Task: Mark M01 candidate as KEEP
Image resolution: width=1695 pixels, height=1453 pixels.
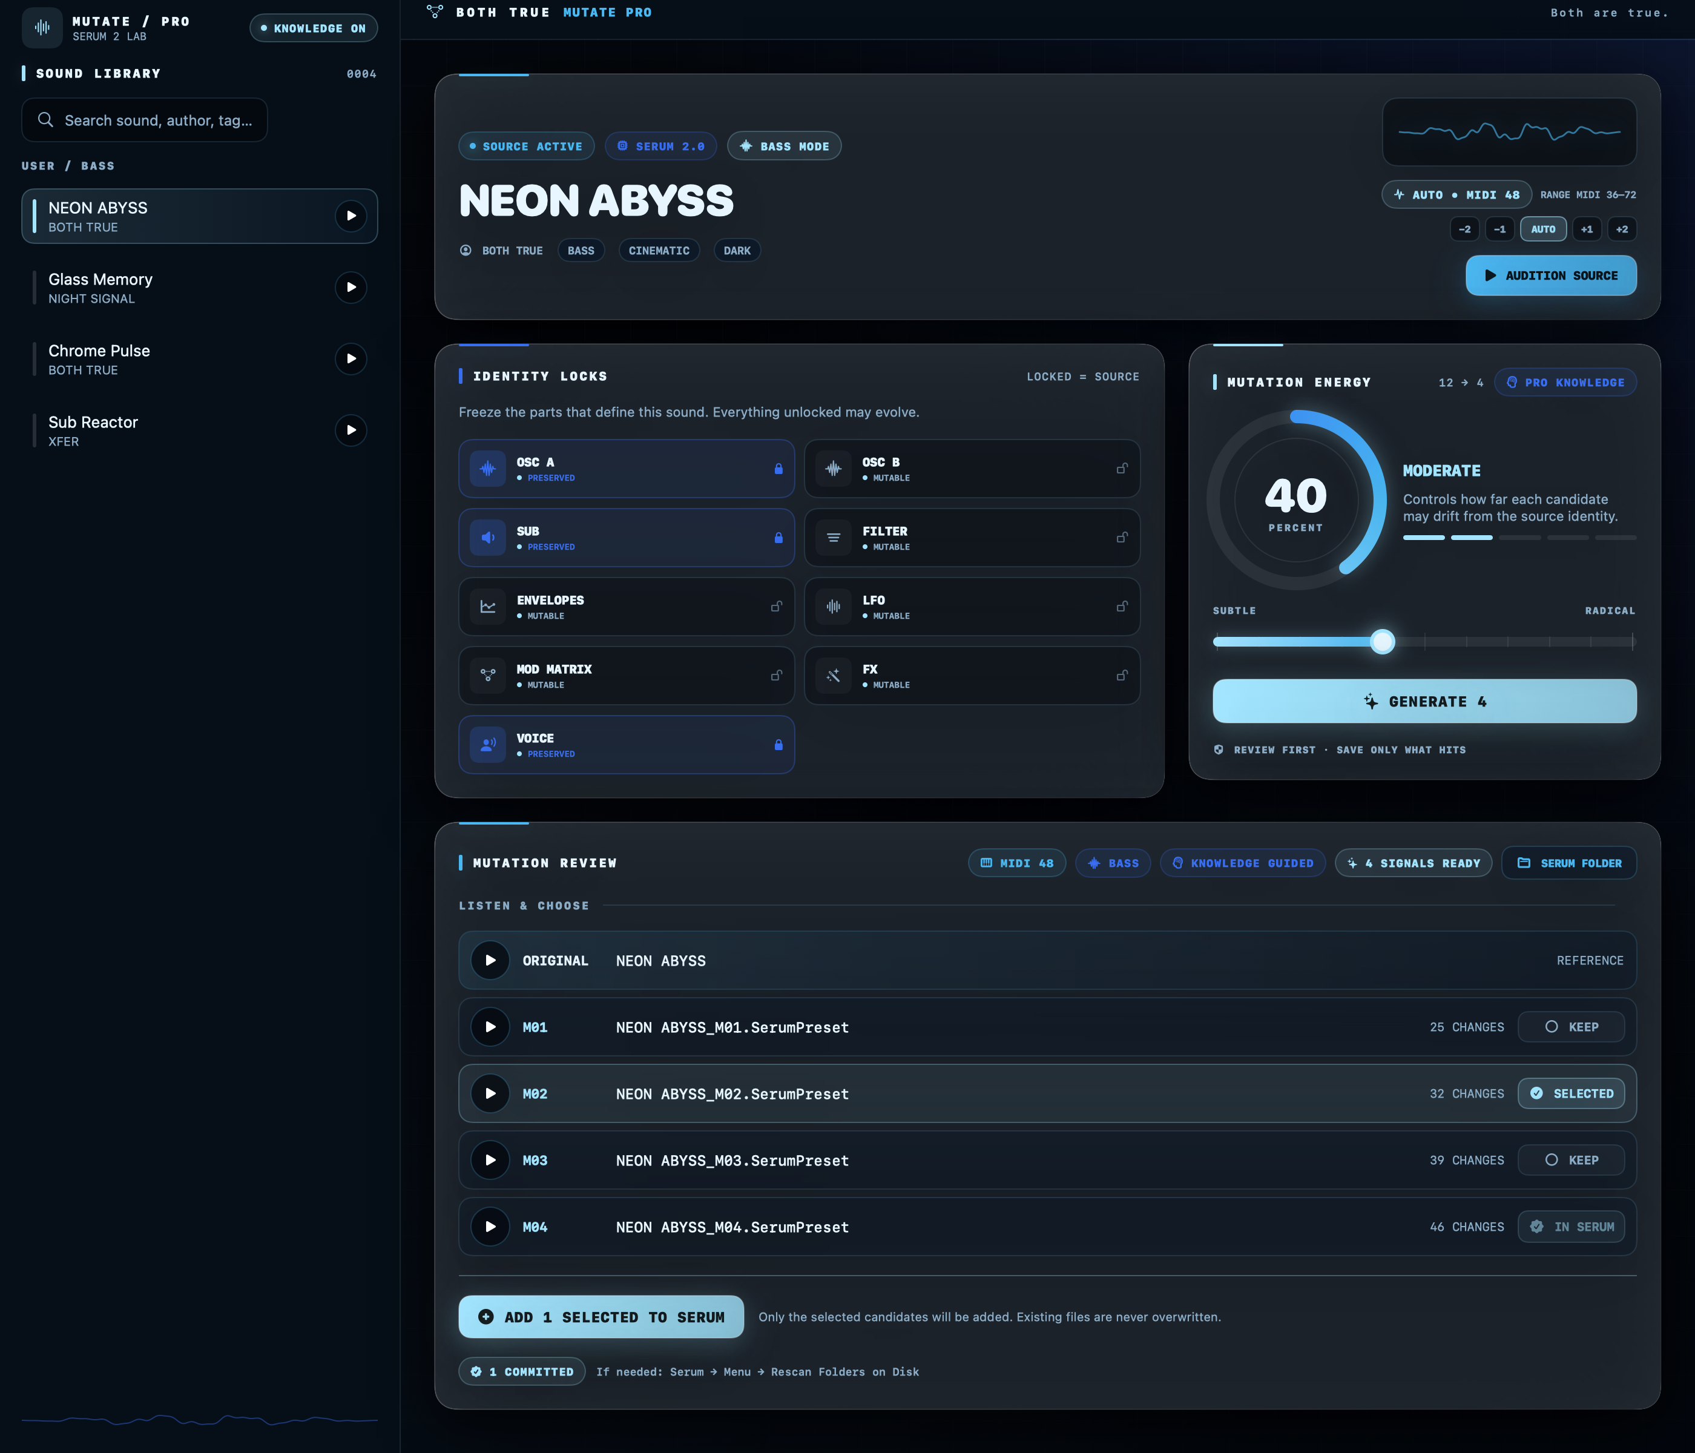Action: 1571,1027
